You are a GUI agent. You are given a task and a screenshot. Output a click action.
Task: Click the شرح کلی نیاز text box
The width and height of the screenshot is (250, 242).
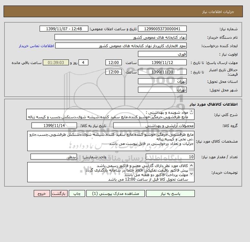110,114
